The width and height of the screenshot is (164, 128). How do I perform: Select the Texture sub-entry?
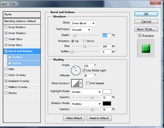coord(24,63)
